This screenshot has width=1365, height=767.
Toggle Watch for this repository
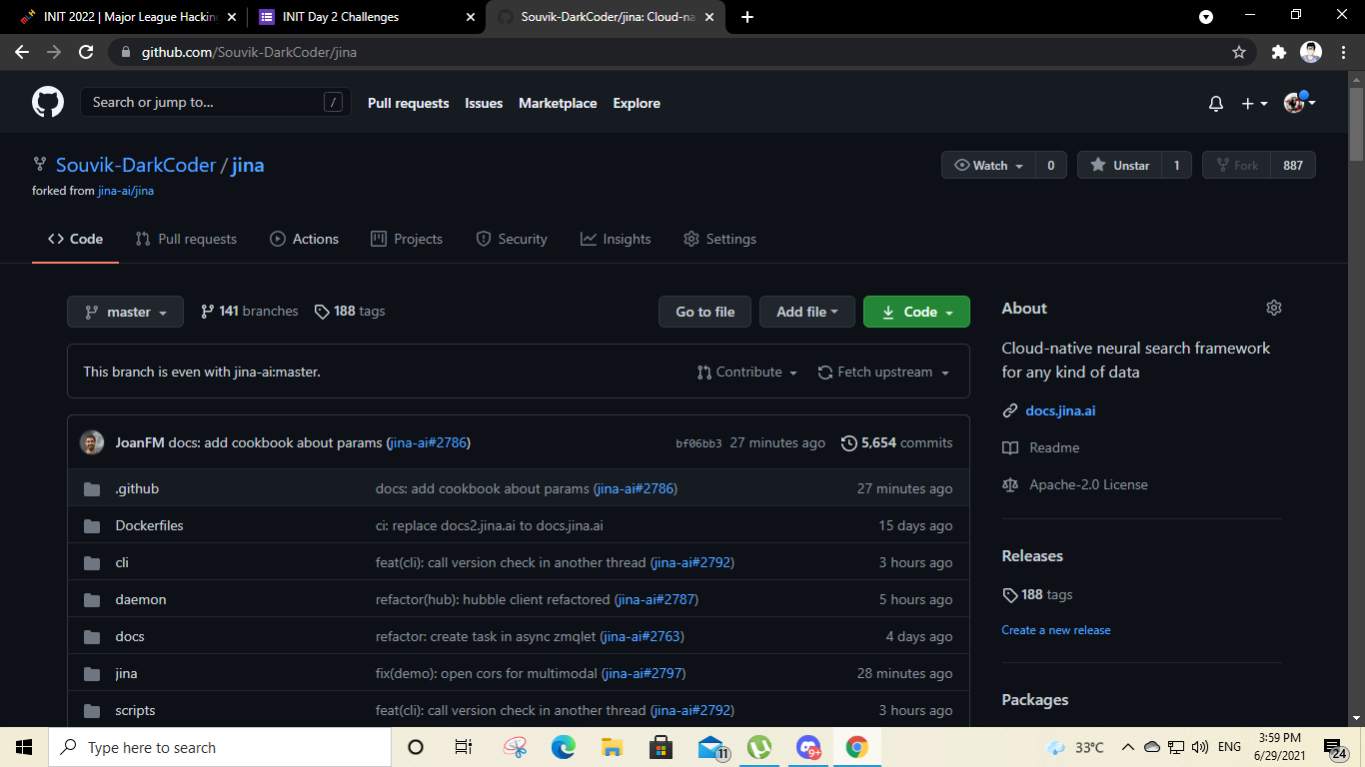click(x=987, y=165)
